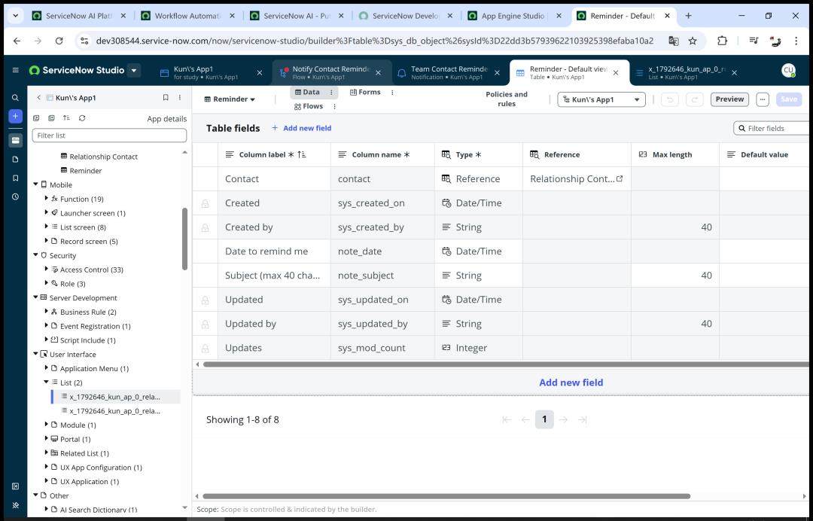This screenshot has height=521, width=813.
Task: Switch to the Flows tab
Action: click(309, 106)
